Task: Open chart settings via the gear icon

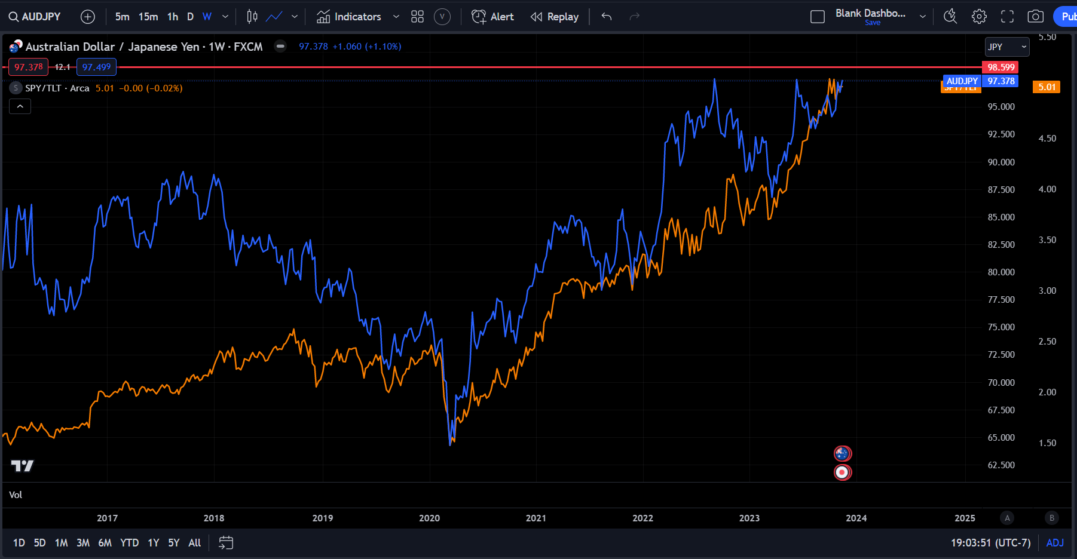Action: pos(979,16)
